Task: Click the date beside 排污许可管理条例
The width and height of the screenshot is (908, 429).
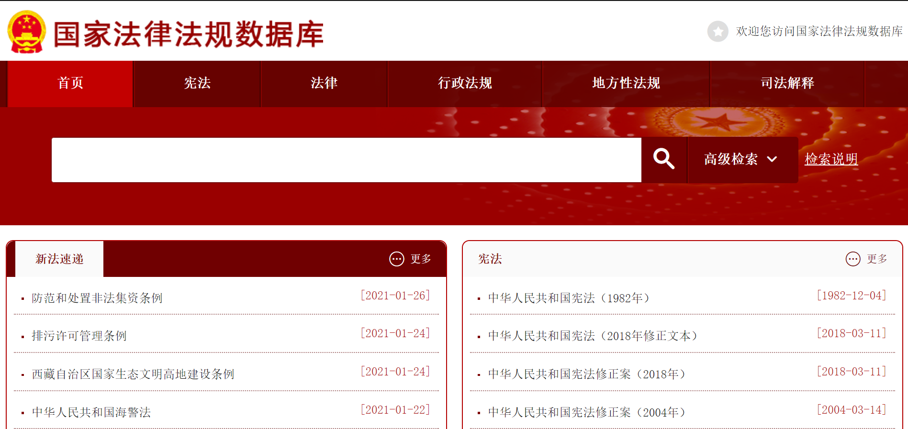Action: 395,333
